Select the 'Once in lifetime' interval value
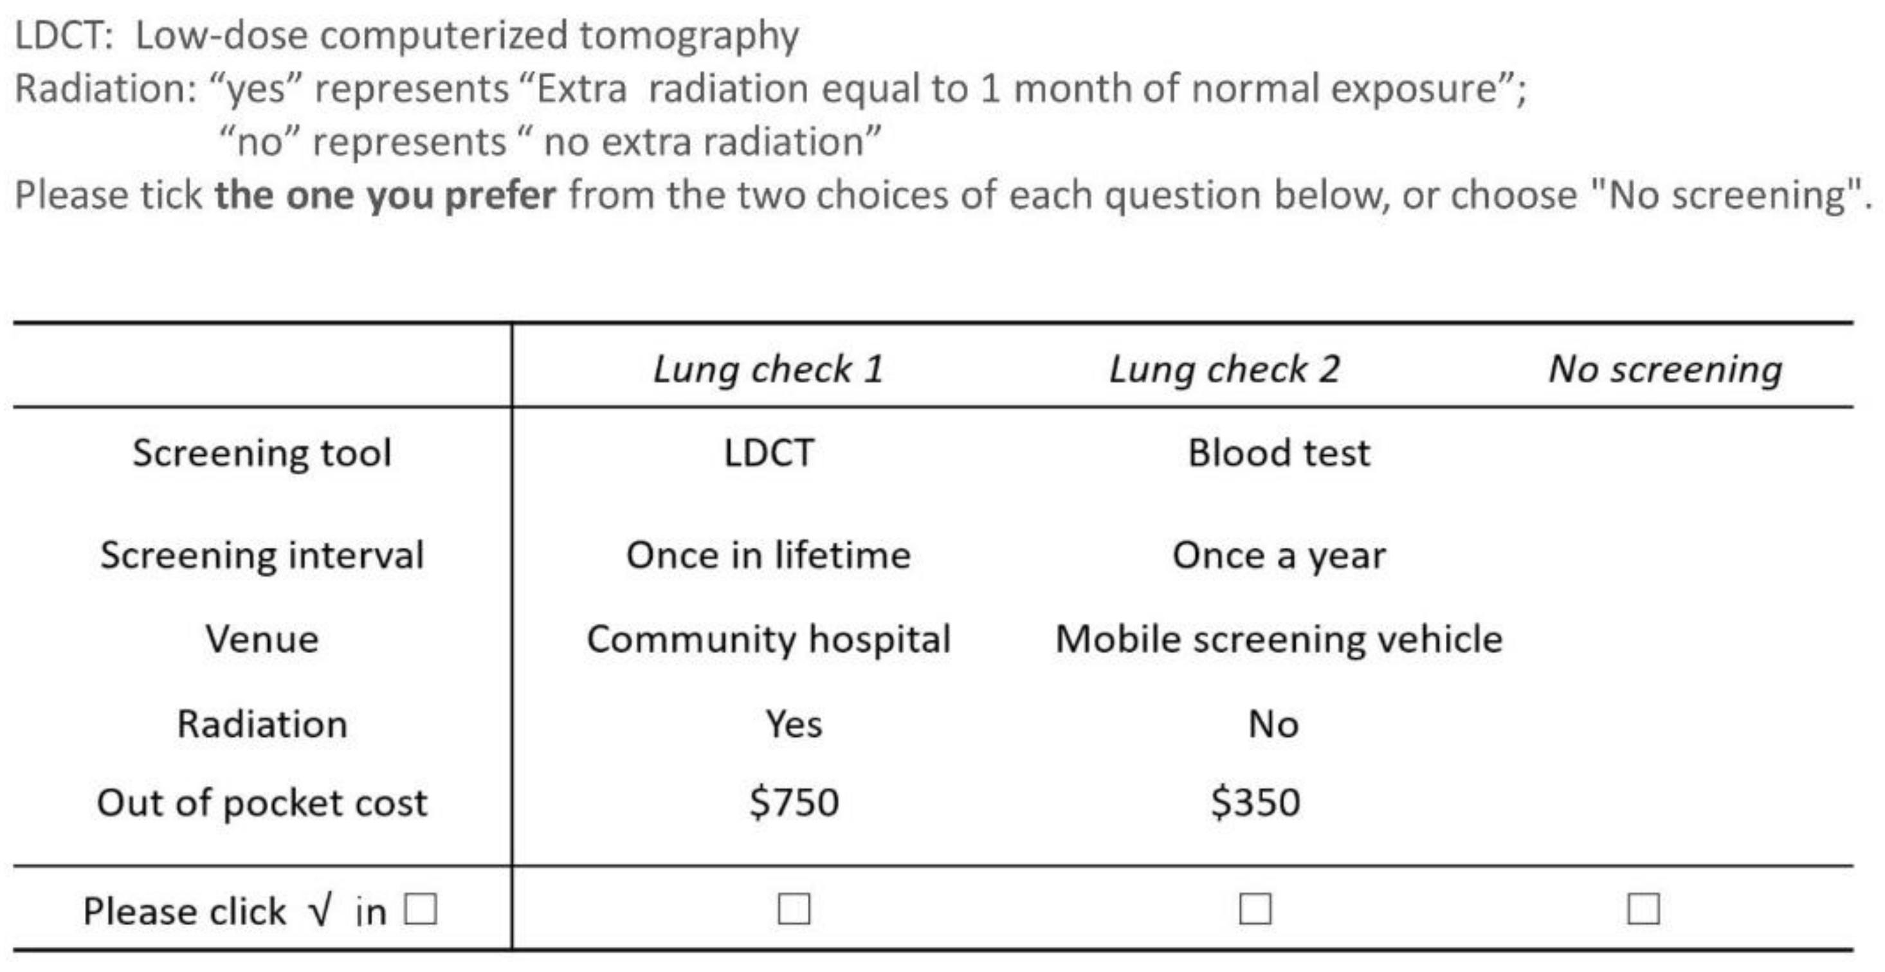1885x972 pixels. pos(769,555)
